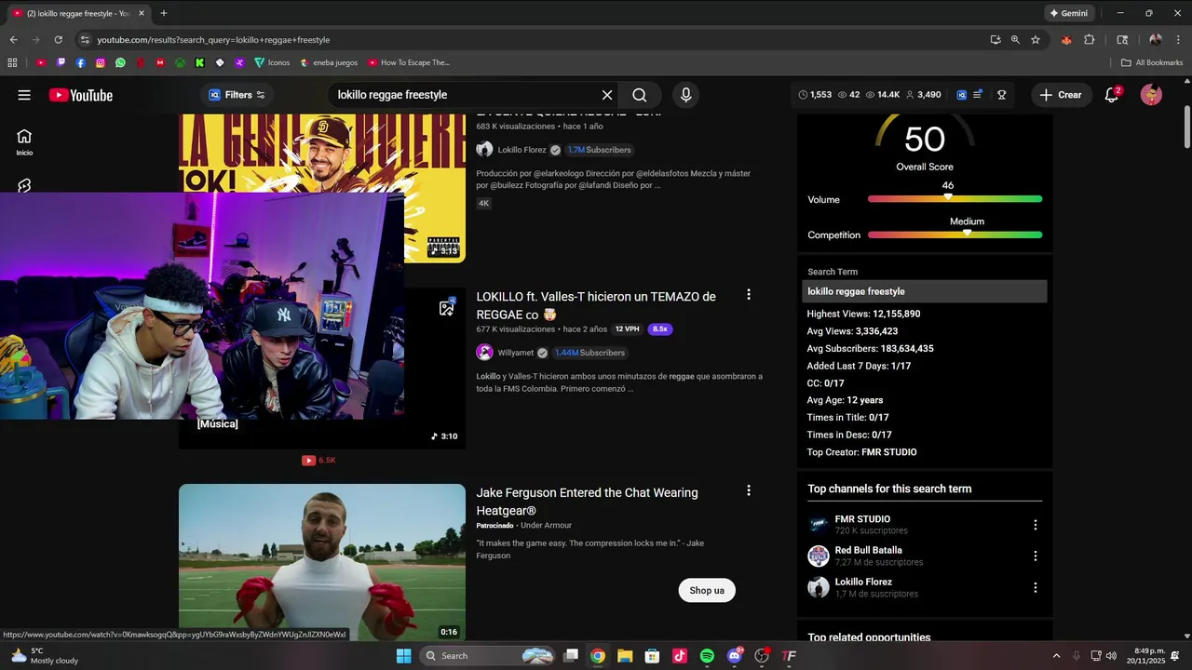Open the YouTube hamburger guide menu

click(24, 95)
